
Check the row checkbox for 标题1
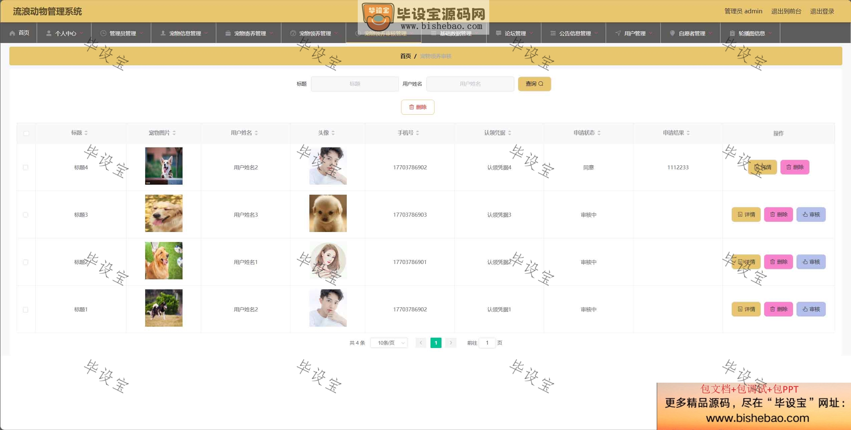pyautogui.click(x=25, y=310)
